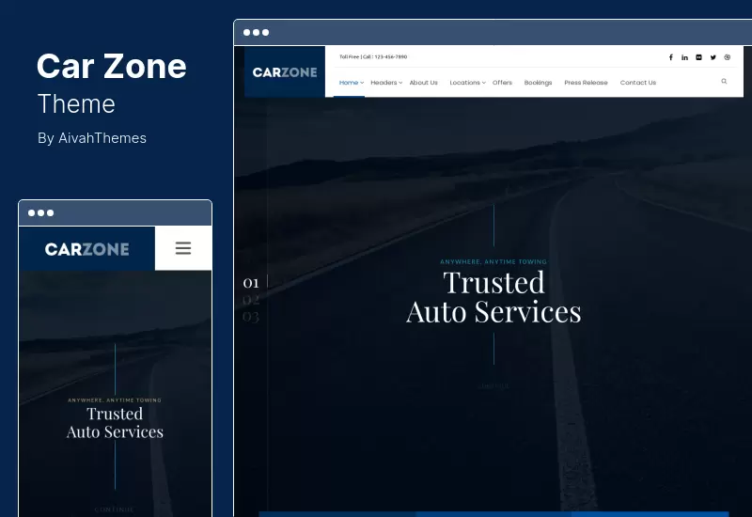Click the Dribbble social icon
The image size is (752, 517).
(x=727, y=57)
